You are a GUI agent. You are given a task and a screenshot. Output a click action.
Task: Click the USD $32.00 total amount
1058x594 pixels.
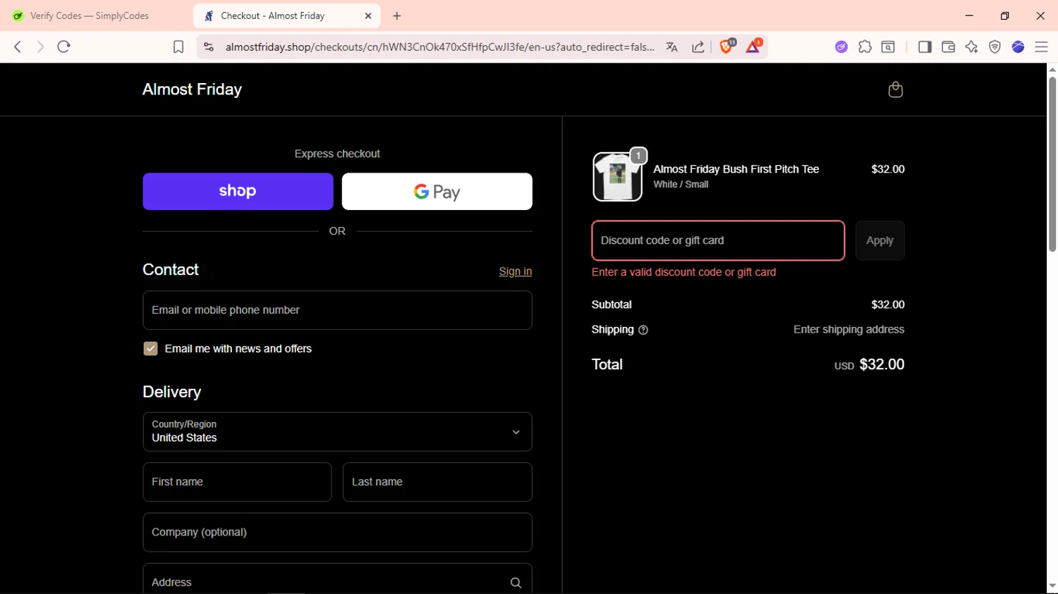[869, 365]
